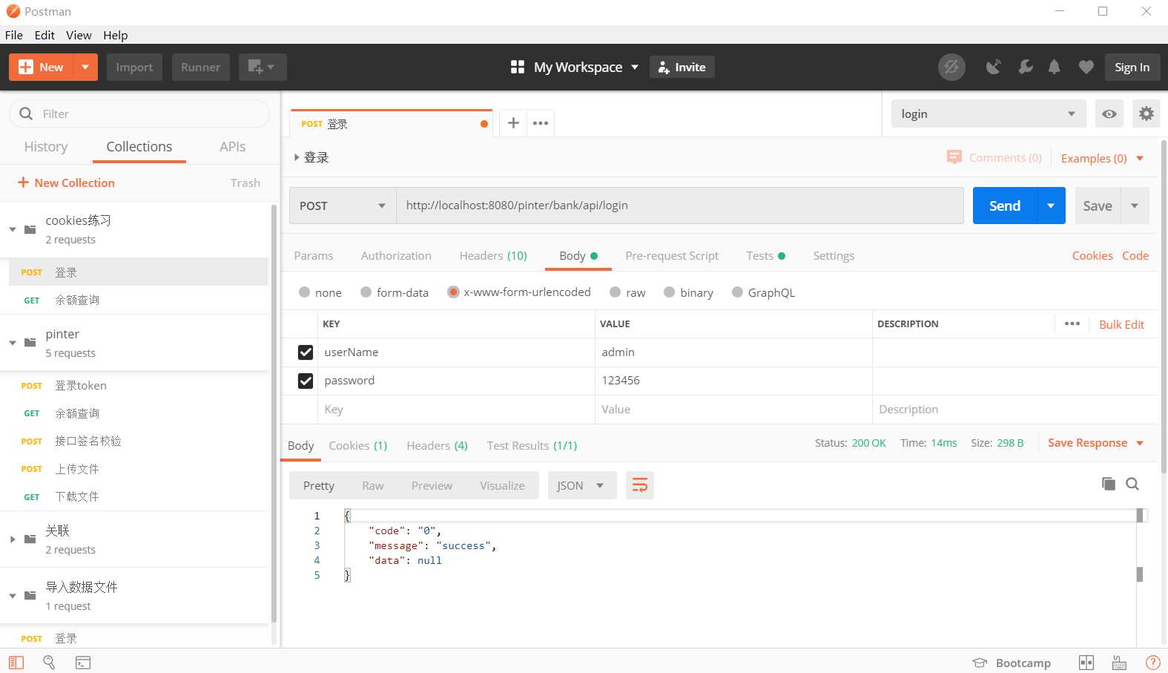The image size is (1168, 673).
Task: Open the notifications bell icon
Action: [x=1054, y=68]
